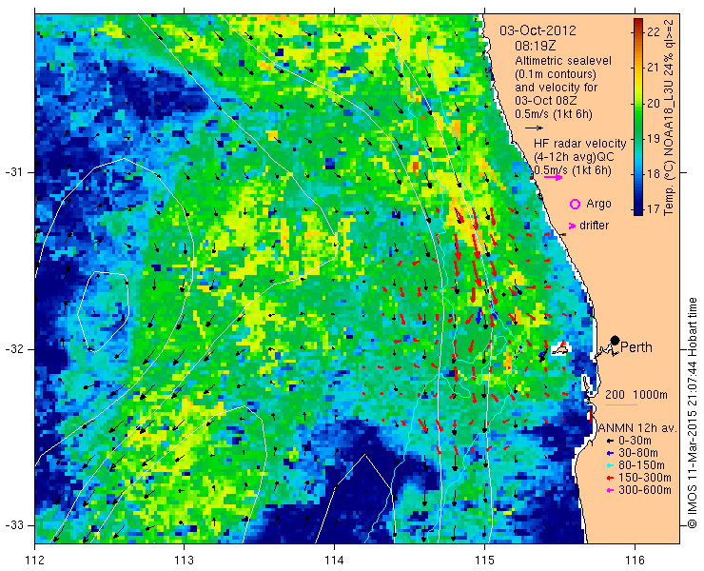Click the -31 latitude axis label
The height and width of the screenshot is (571, 704).
coord(13,172)
